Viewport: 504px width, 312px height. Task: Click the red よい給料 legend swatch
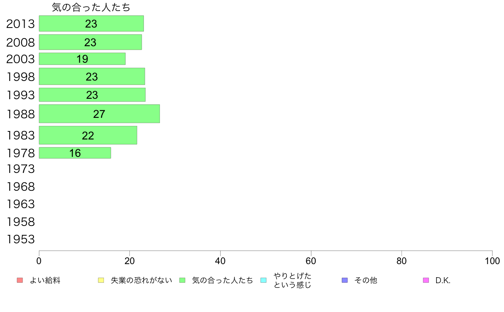[20, 280]
